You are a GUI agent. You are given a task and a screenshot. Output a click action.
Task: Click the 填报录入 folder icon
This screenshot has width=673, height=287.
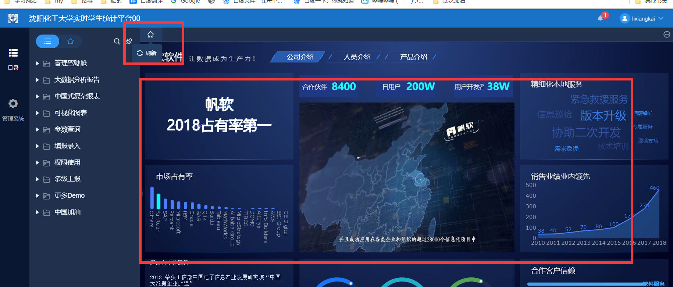[47, 147]
